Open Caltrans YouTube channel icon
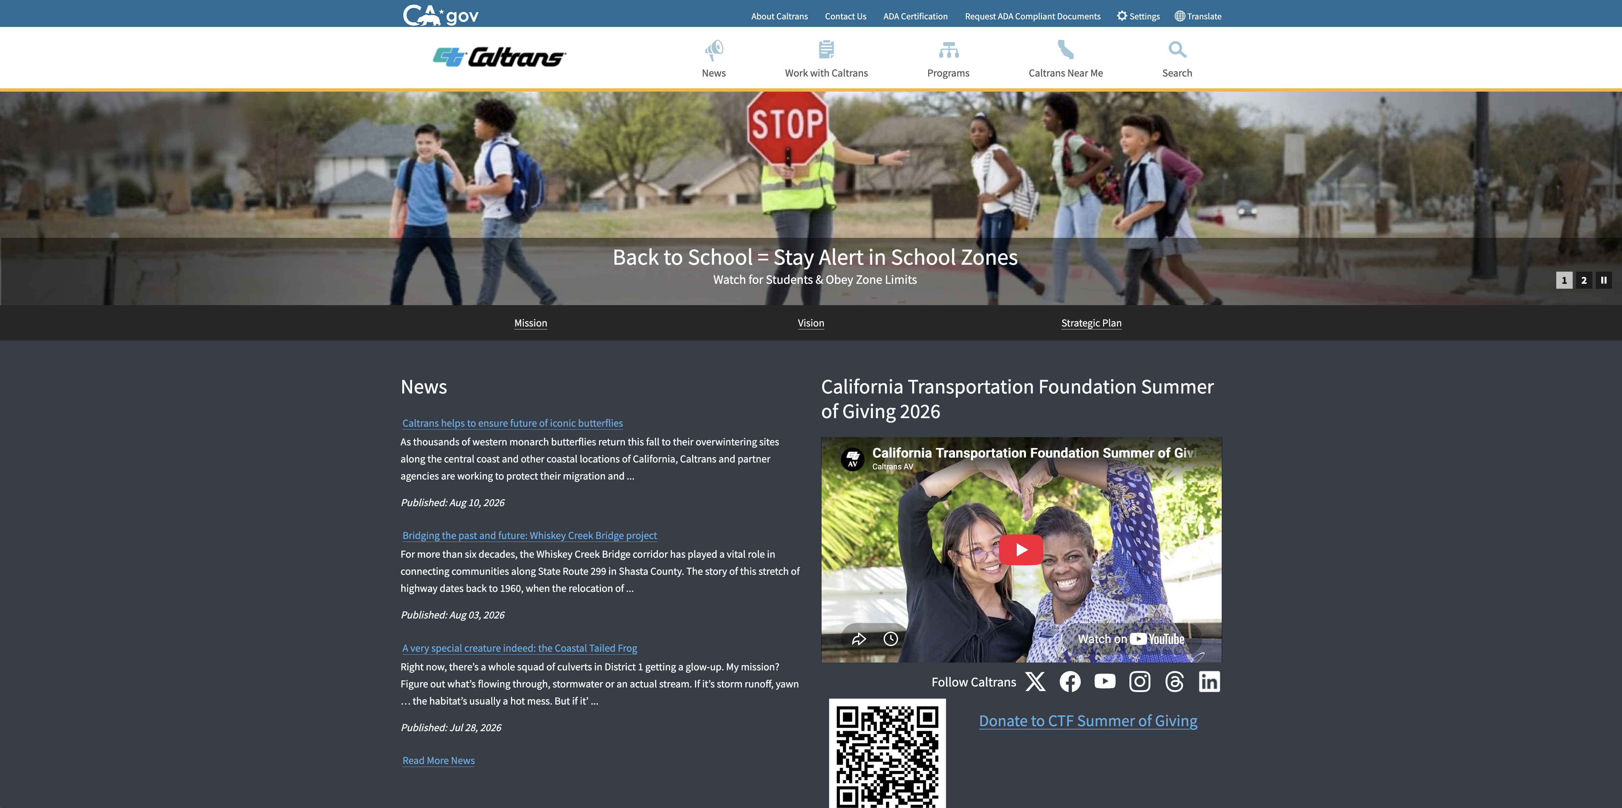1622x808 pixels. pyautogui.click(x=1104, y=682)
